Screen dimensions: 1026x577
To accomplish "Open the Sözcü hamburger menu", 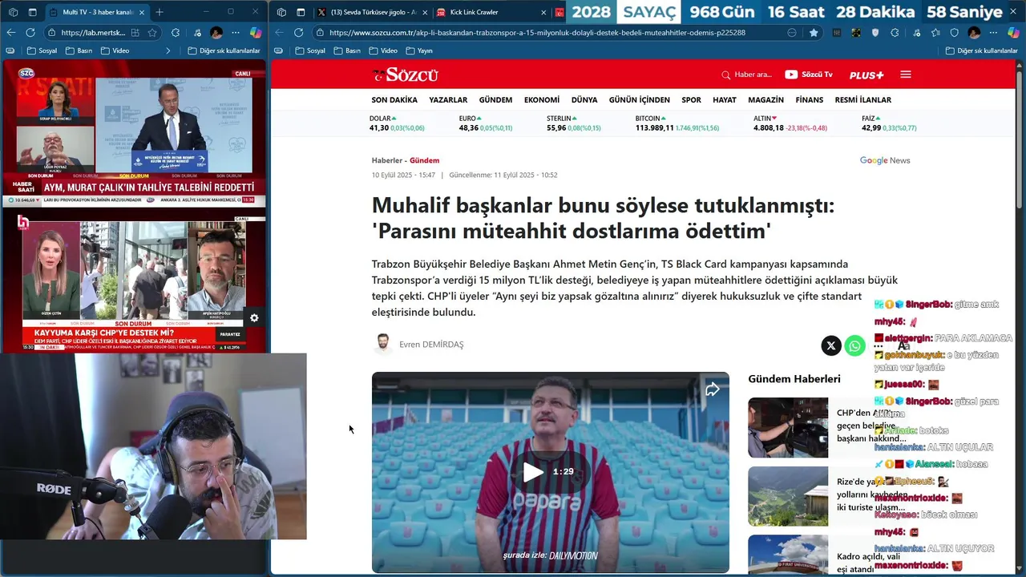I will (906, 75).
